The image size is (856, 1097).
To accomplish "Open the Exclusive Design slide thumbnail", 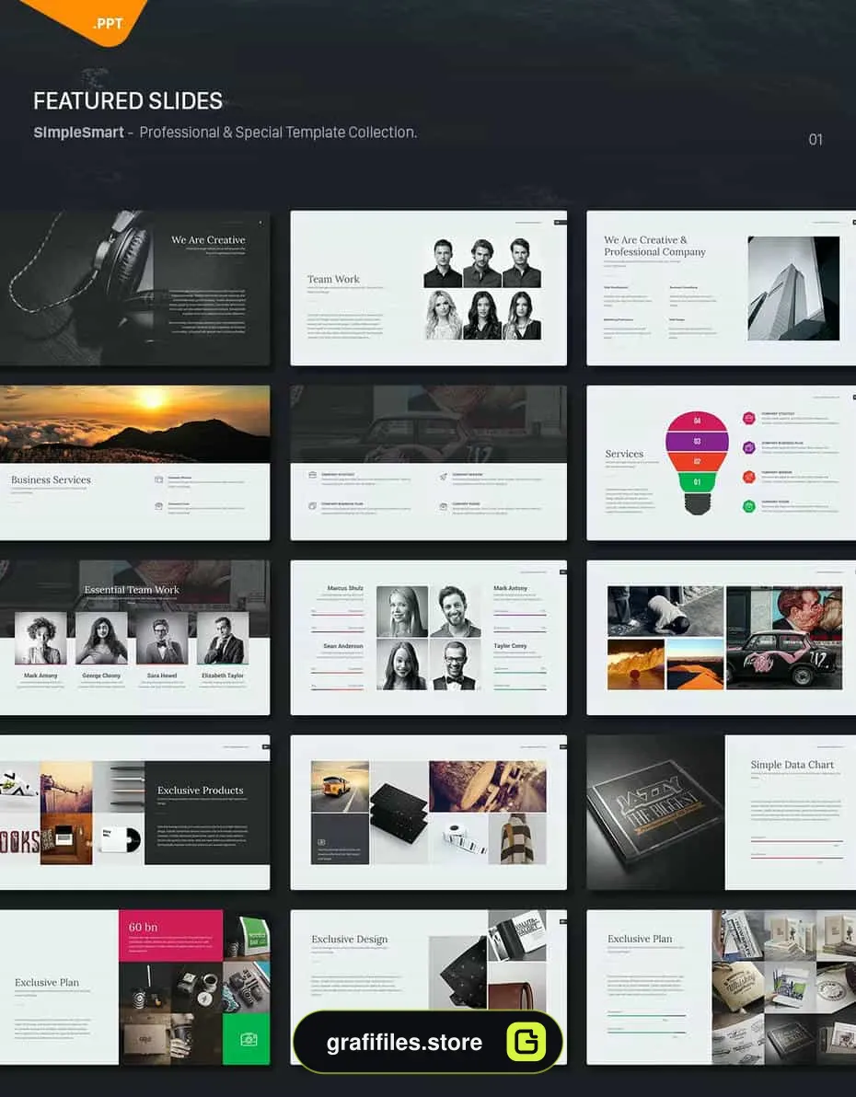I will (x=428, y=987).
